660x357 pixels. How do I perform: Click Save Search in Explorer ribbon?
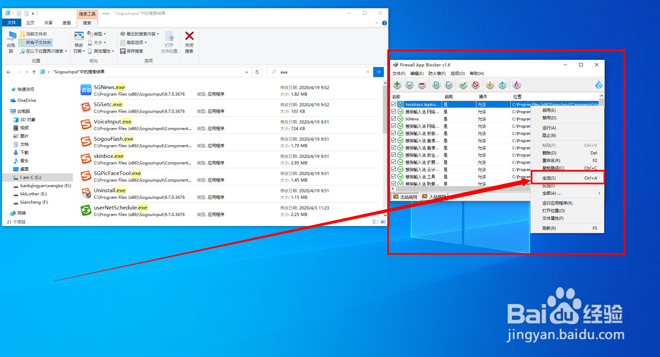tap(131, 51)
